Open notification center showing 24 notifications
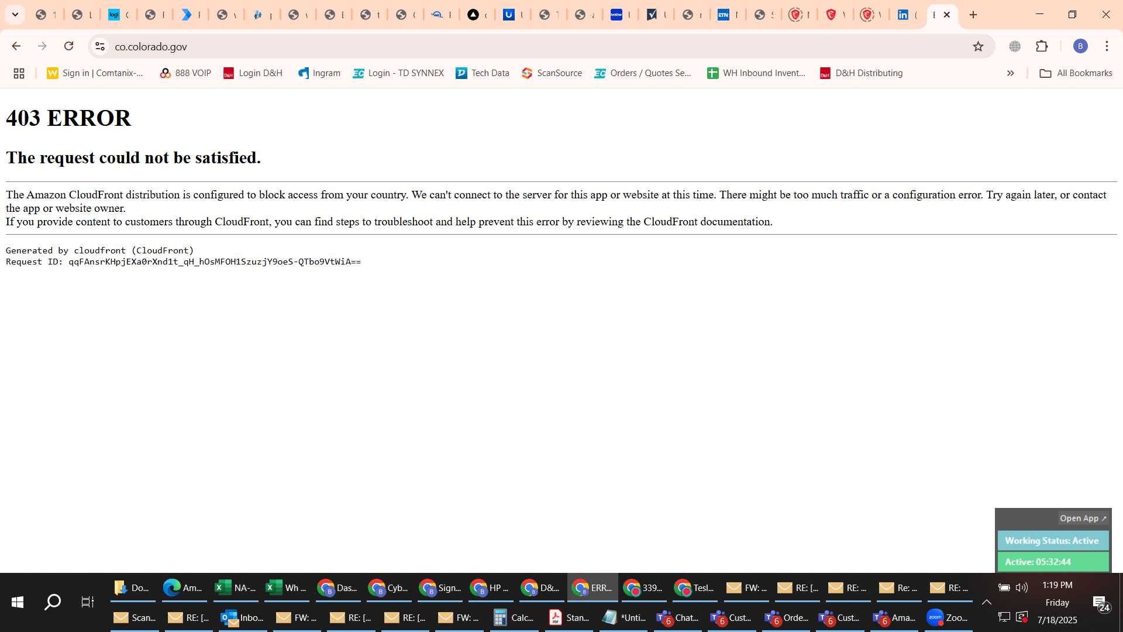The height and width of the screenshot is (632, 1123). point(1101,603)
